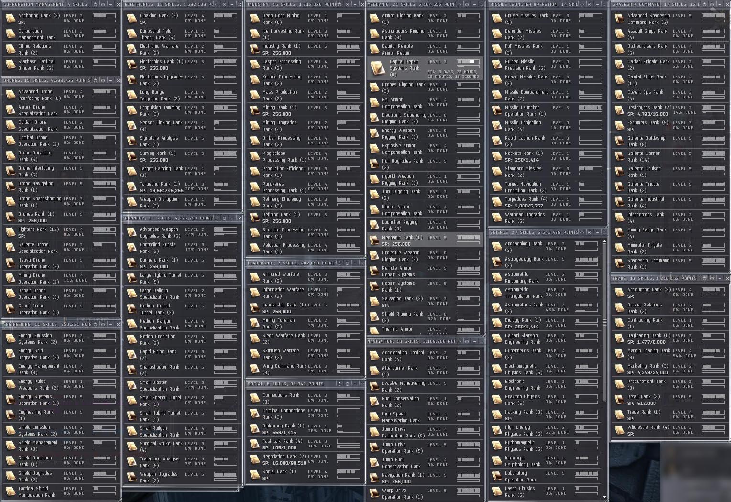Click circle icon in Engineering panel header
The height and width of the screenshot is (502, 731).
[103, 324]
